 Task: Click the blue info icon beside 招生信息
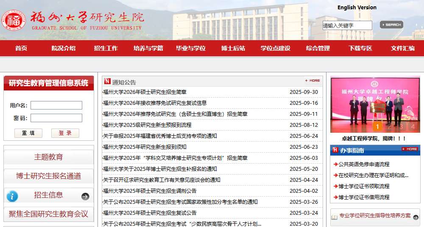tap(12, 196)
